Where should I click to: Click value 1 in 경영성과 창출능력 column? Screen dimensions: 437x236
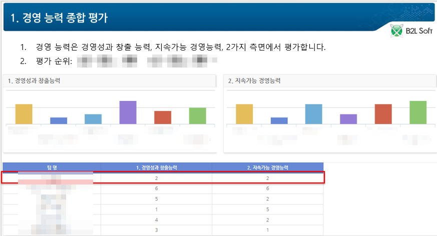pos(156,209)
